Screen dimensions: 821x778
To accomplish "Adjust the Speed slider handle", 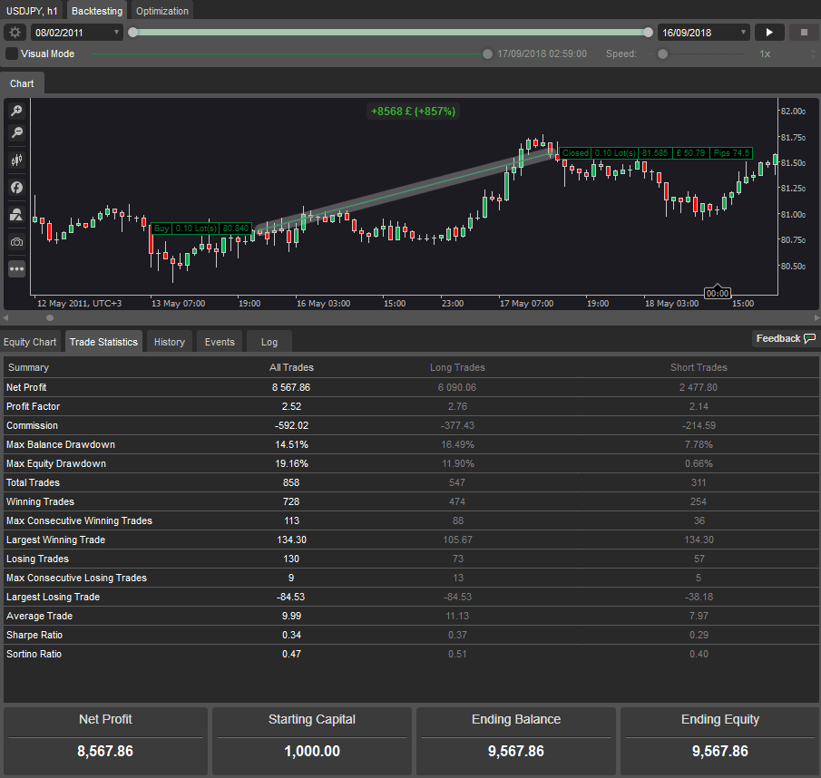I will pyautogui.click(x=663, y=53).
